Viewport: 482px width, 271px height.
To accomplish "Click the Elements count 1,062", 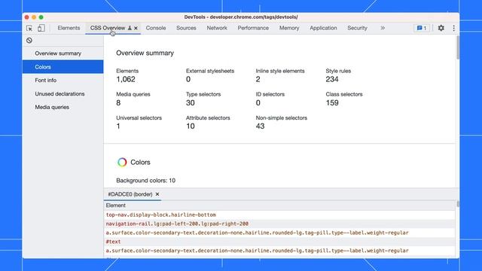I will point(126,79).
